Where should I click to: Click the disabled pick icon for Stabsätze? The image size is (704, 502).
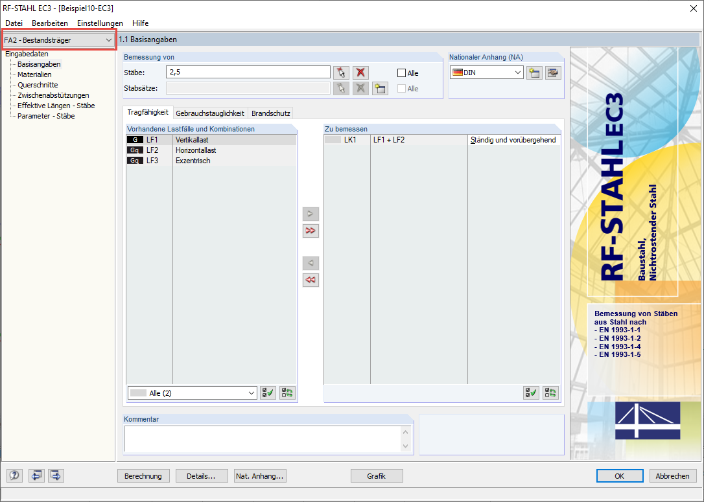(x=341, y=88)
